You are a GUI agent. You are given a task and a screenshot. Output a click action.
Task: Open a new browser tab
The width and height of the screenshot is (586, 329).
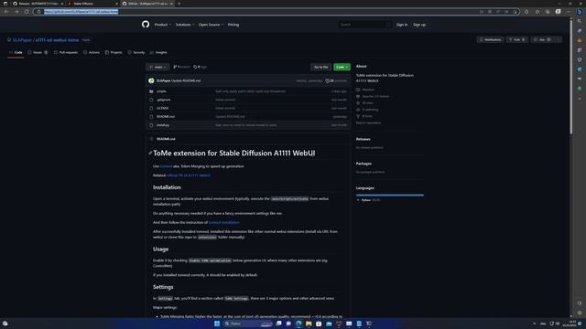179,4
